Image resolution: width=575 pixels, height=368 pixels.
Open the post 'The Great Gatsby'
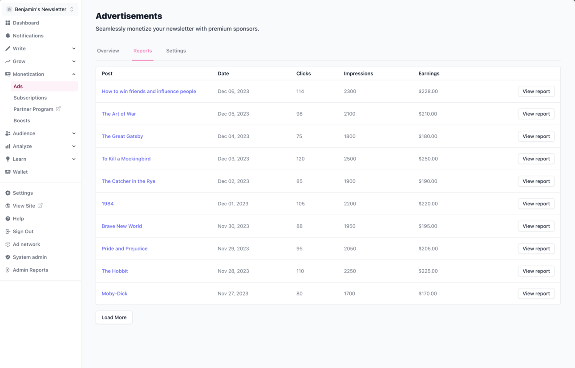click(x=122, y=136)
